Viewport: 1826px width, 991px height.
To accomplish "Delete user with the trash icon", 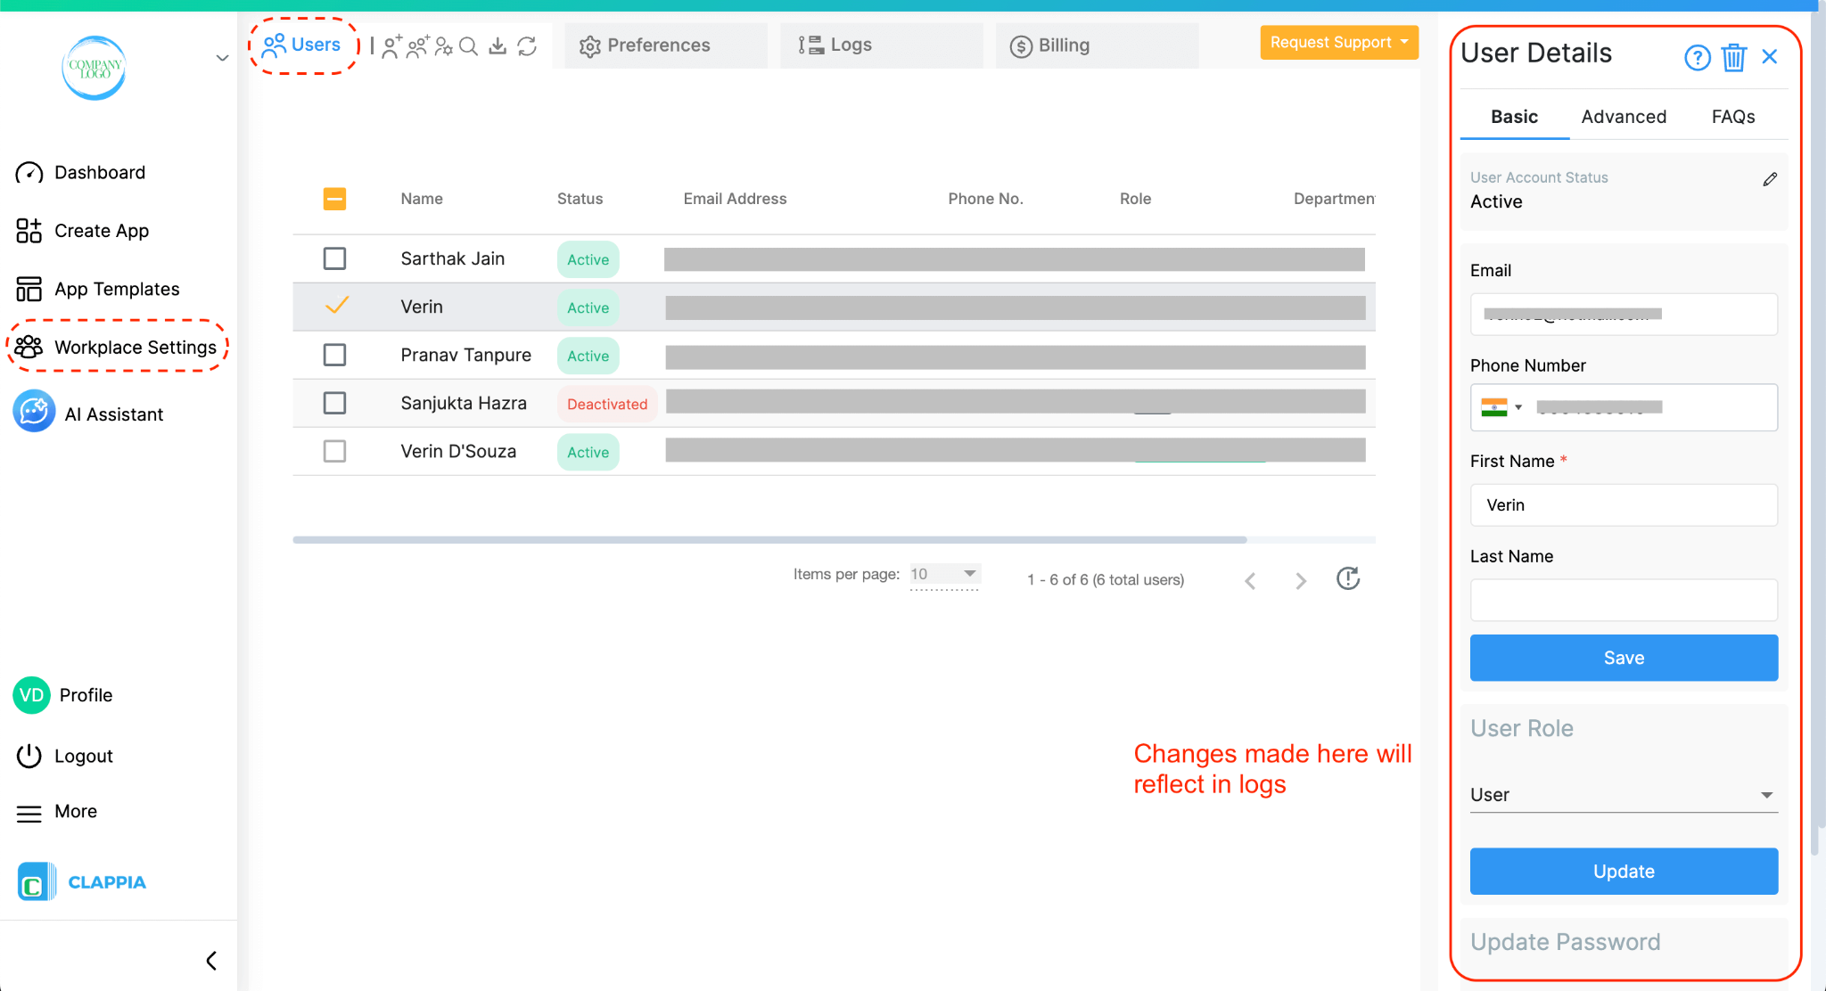I will (x=1733, y=58).
